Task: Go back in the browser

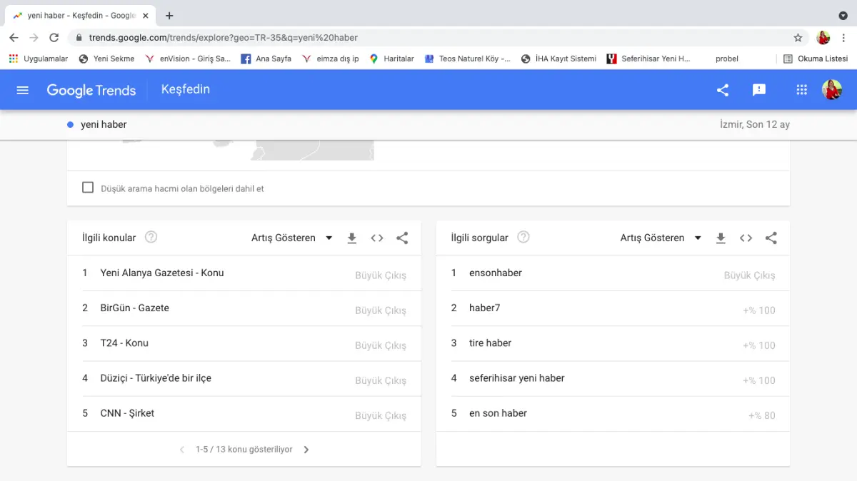Action: [14, 38]
